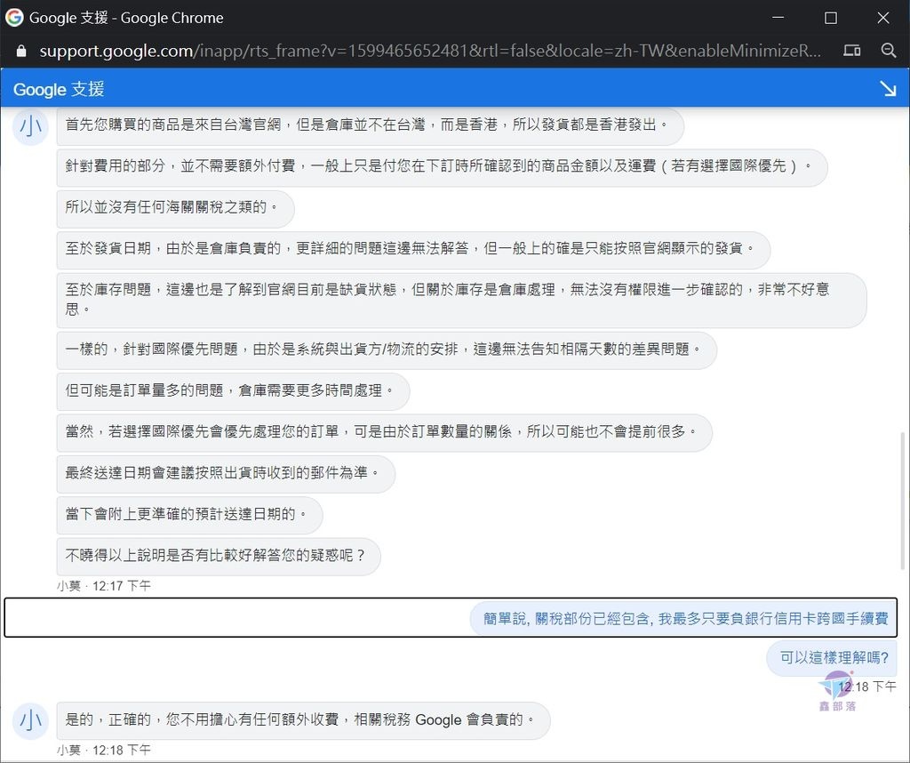
Task: Select the message starting 一樣的，針對國際優先問題
Action: pos(387,350)
